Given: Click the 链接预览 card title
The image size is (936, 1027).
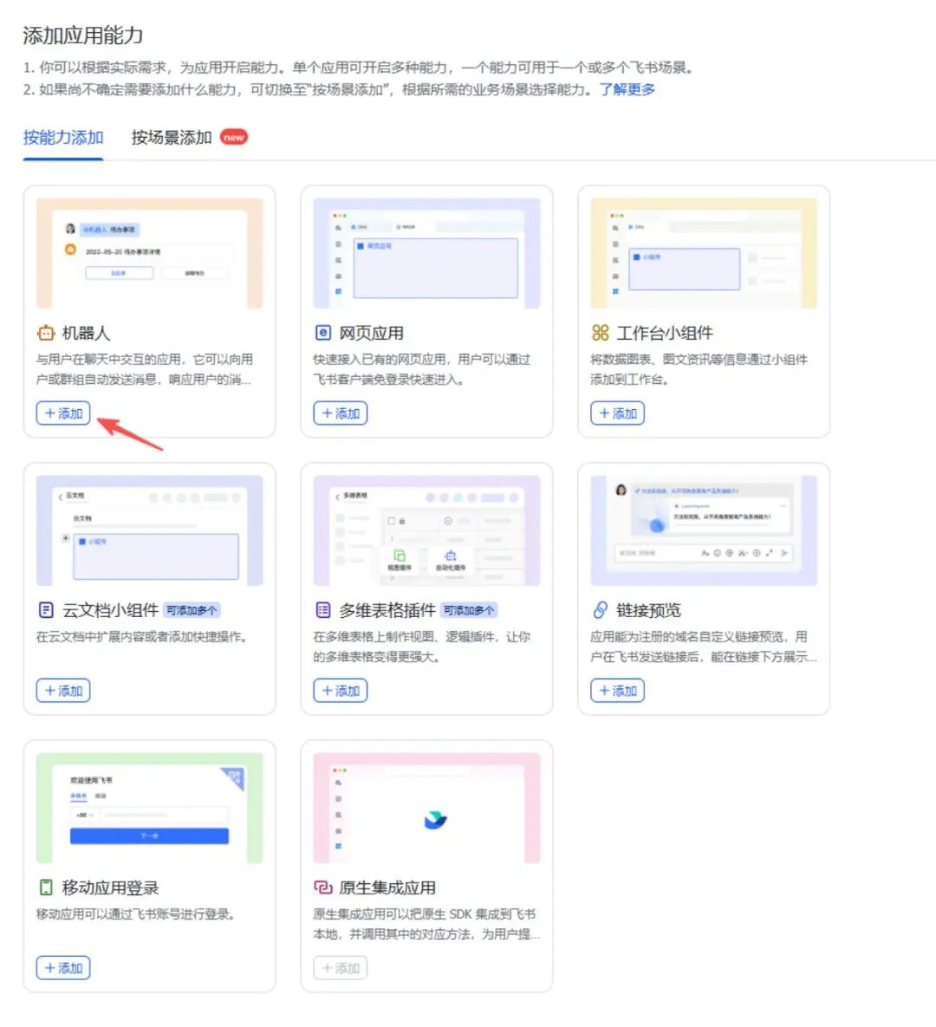Looking at the screenshot, I should click(x=648, y=610).
